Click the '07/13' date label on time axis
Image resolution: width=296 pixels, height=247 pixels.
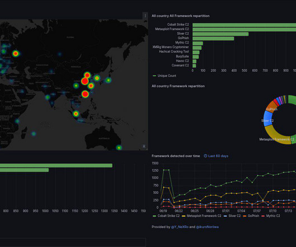click(x=288, y=211)
